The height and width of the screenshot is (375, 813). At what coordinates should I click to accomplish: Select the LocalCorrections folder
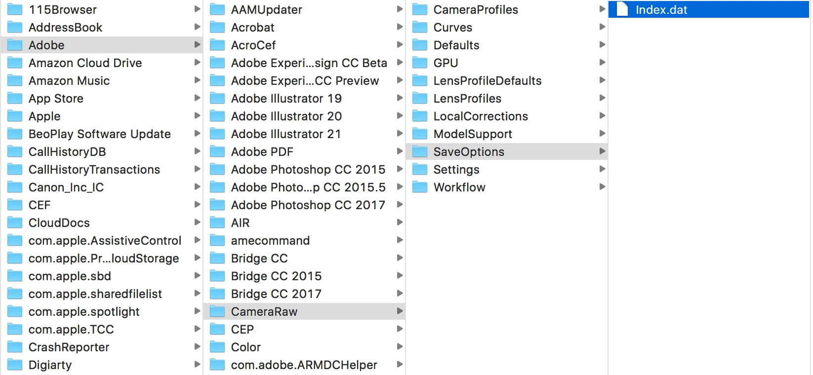(x=507, y=116)
